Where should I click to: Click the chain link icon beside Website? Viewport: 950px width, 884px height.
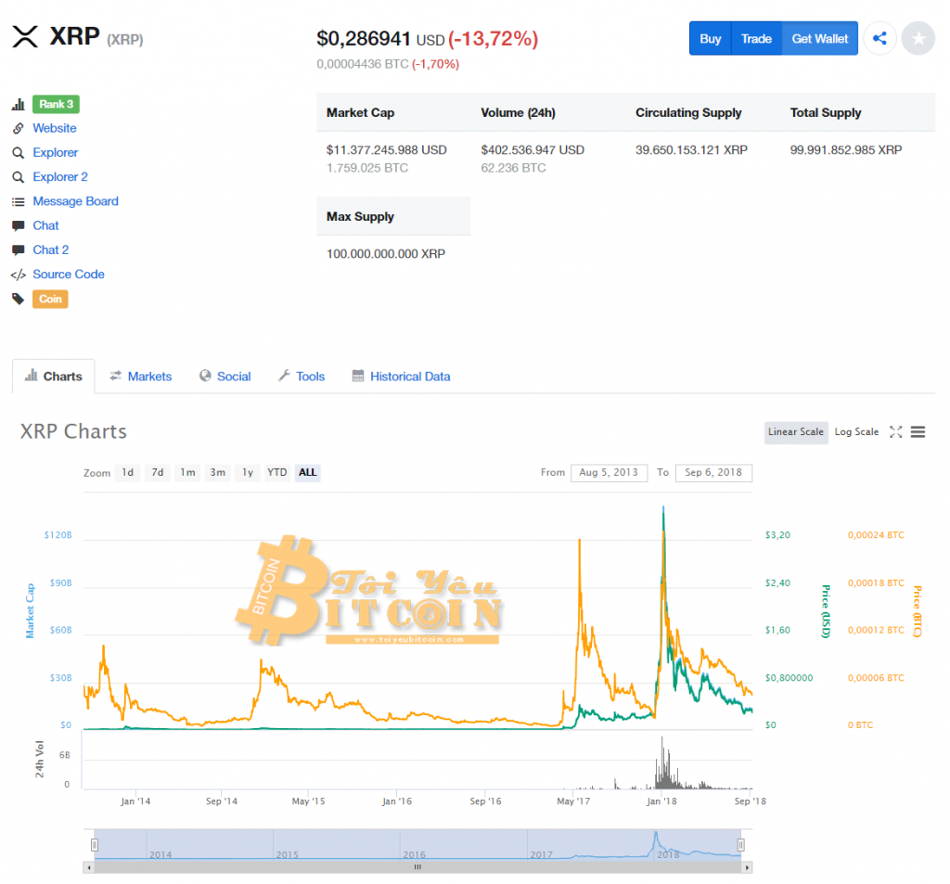[19, 128]
